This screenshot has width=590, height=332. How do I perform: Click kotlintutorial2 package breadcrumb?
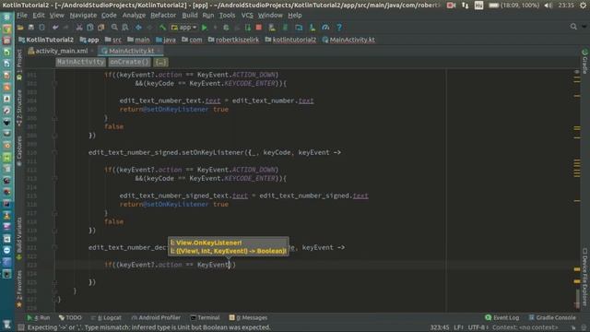tap(290, 40)
